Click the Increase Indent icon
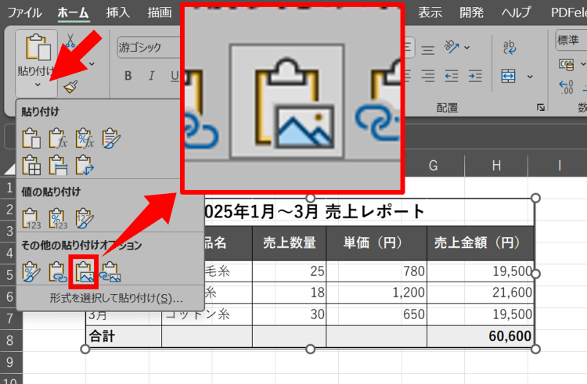Image resolution: width=587 pixels, height=384 pixels. click(475, 77)
